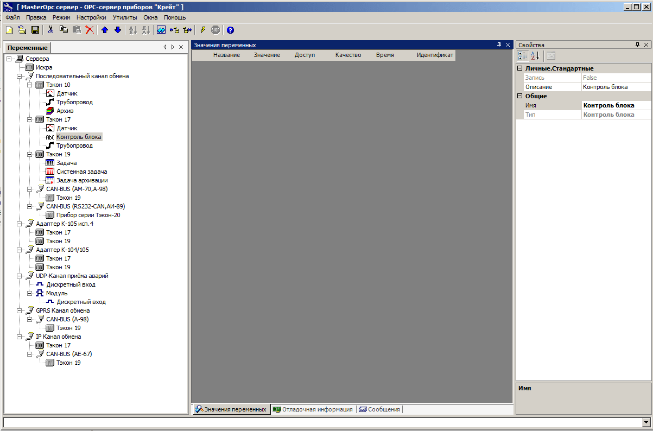Pin the Свойства panel with pushpin
653x431 pixels.
[x=638, y=45]
